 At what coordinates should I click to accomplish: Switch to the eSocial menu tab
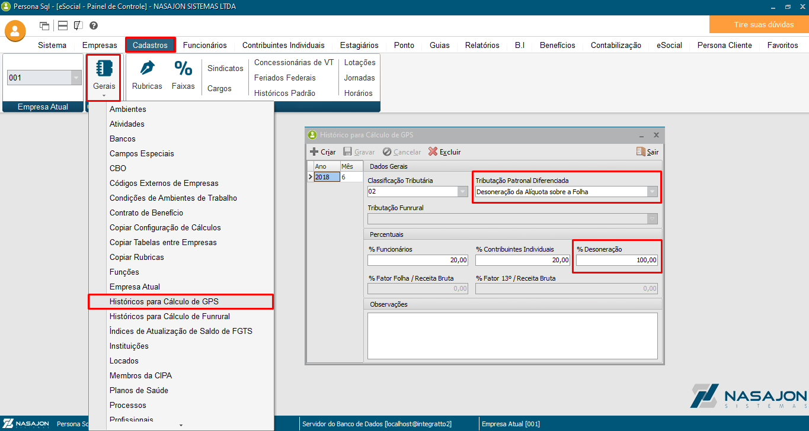(669, 45)
